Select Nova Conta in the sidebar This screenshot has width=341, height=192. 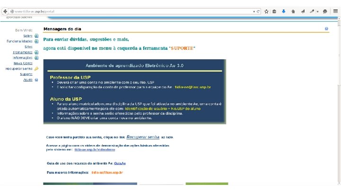click(x=23, y=63)
